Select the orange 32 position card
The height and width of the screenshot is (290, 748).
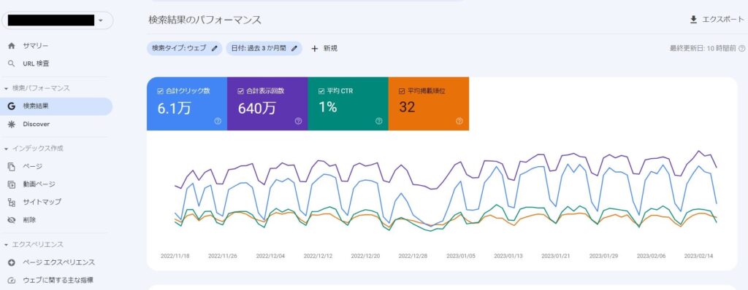(x=428, y=103)
